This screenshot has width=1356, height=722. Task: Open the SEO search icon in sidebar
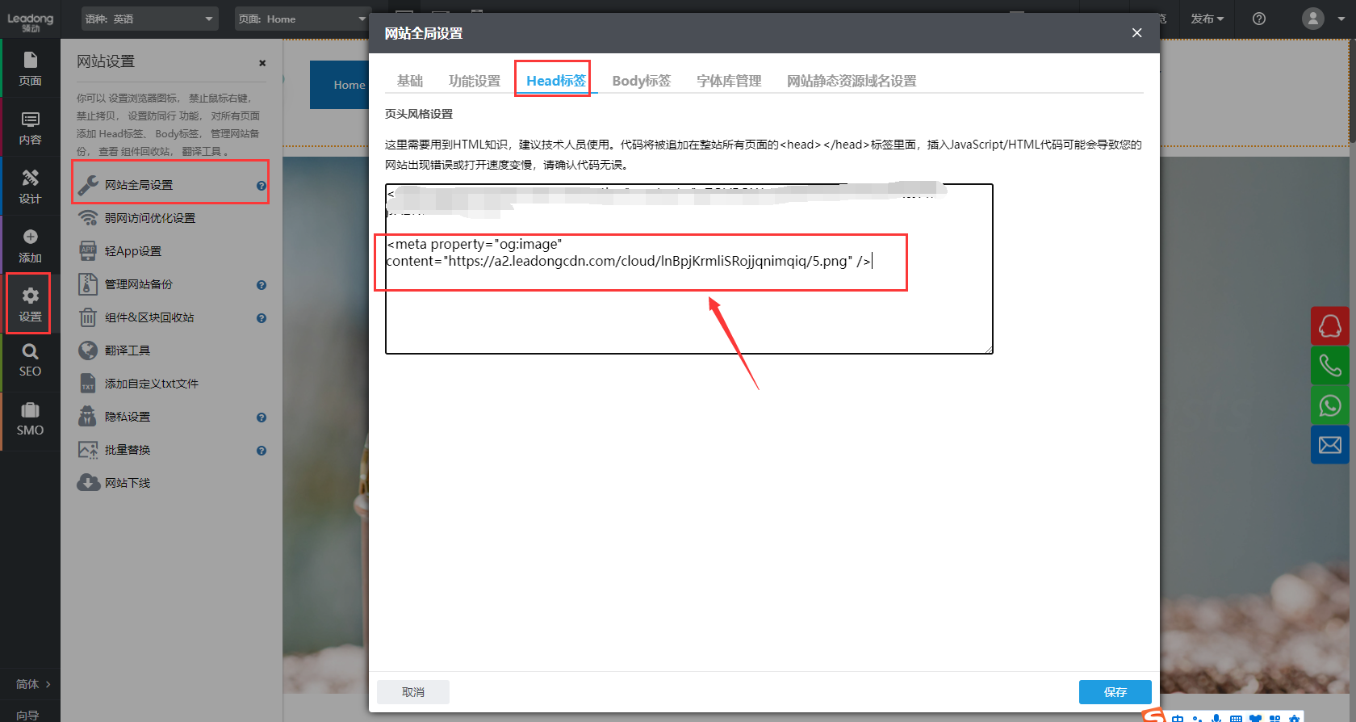pos(30,360)
